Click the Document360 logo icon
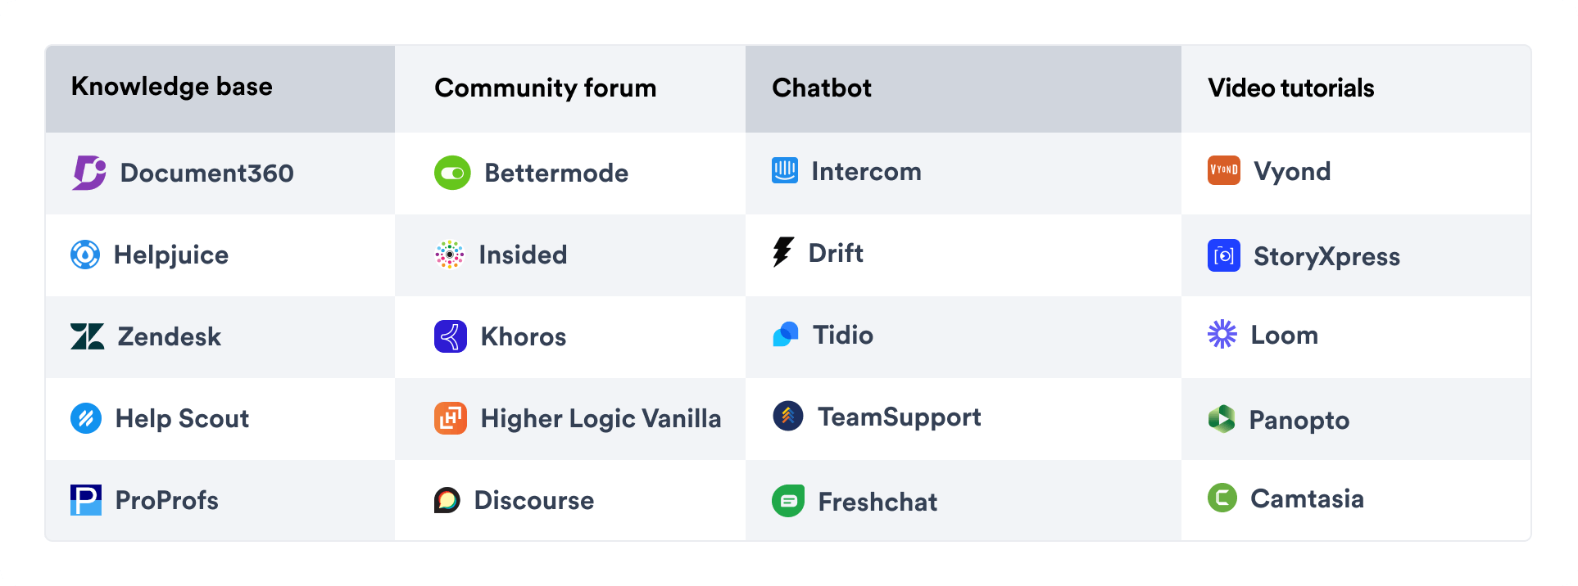 tap(88, 173)
